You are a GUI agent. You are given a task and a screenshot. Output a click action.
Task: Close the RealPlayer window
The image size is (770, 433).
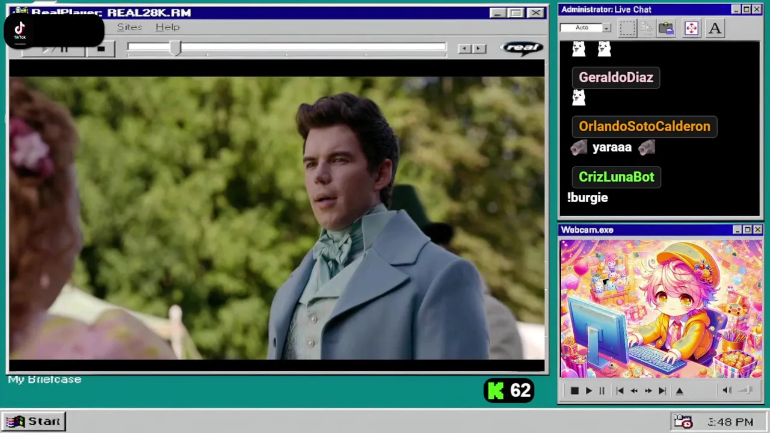pos(535,13)
